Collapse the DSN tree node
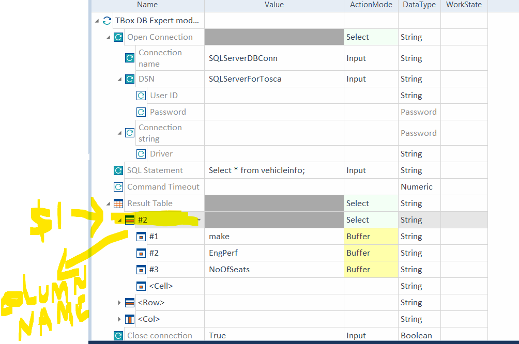 (x=119, y=80)
